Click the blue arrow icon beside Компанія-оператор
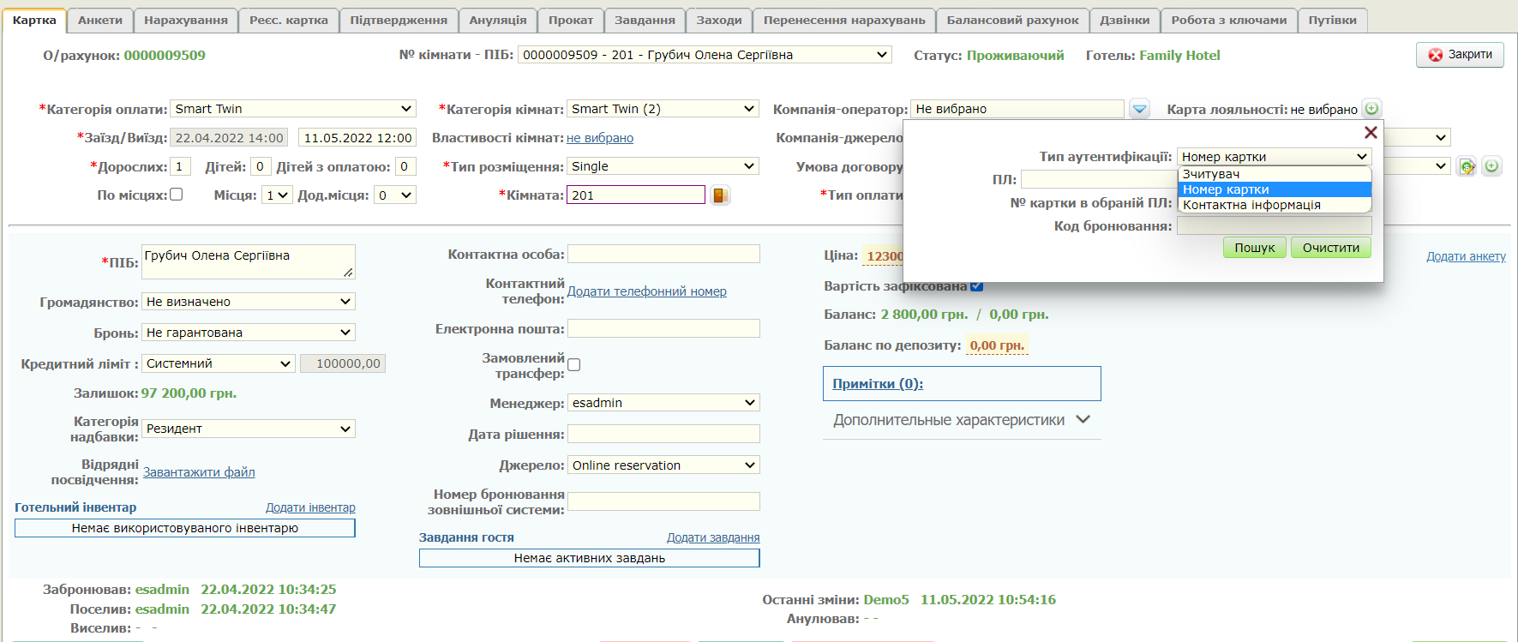This screenshot has width=1518, height=642. [1139, 109]
